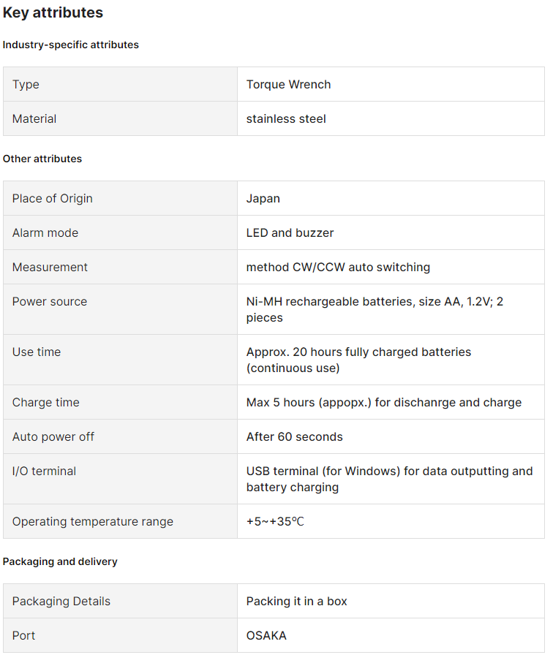Click the Alarm mode label
Viewport: 553px width, 663px height.
(x=45, y=232)
